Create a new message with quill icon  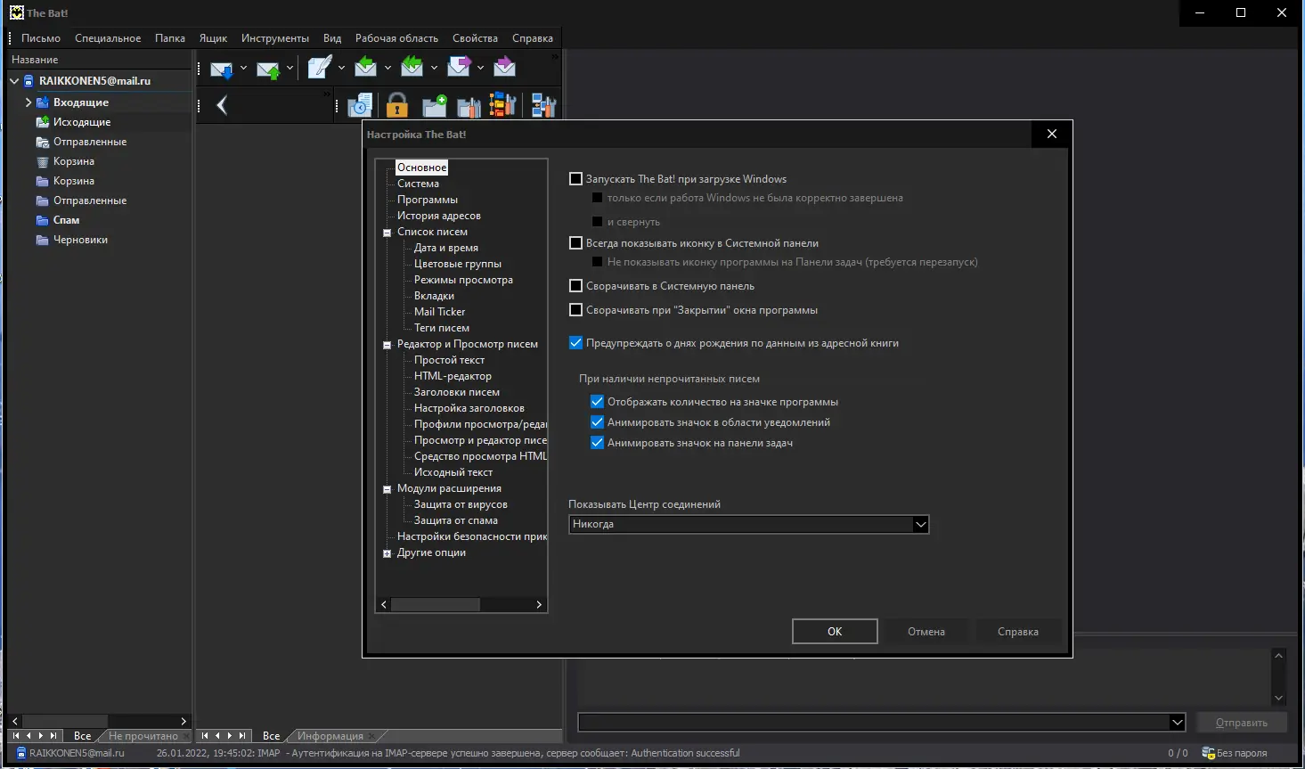(x=319, y=68)
